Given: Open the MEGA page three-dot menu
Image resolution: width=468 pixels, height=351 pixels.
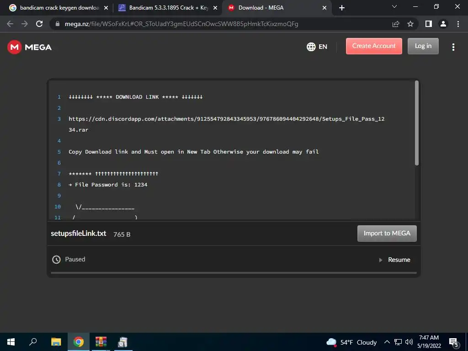Looking at the screenshot, I should 453,47.
